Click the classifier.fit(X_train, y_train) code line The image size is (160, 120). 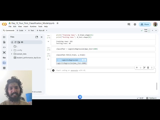tap(70, 55)
